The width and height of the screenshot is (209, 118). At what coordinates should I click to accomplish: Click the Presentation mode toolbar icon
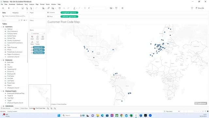(x=116, y=8)
